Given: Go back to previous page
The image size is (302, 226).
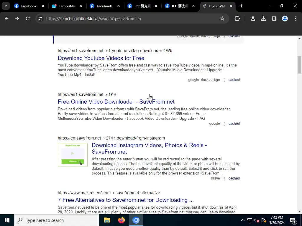Looking at the screenshot, I should point(6,19).
